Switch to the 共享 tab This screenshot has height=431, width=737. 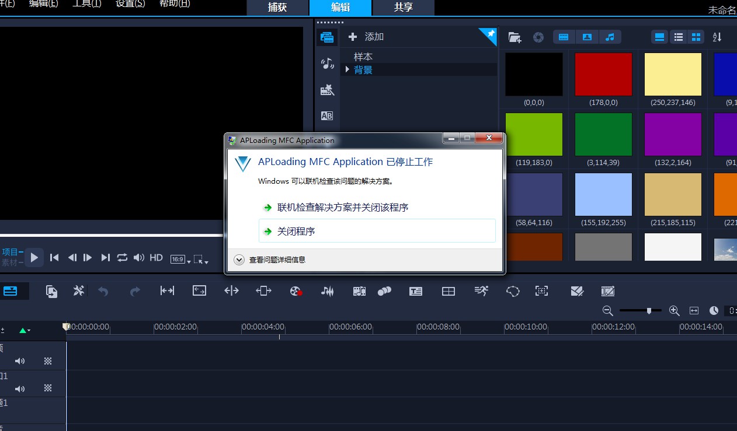(403, 8)
